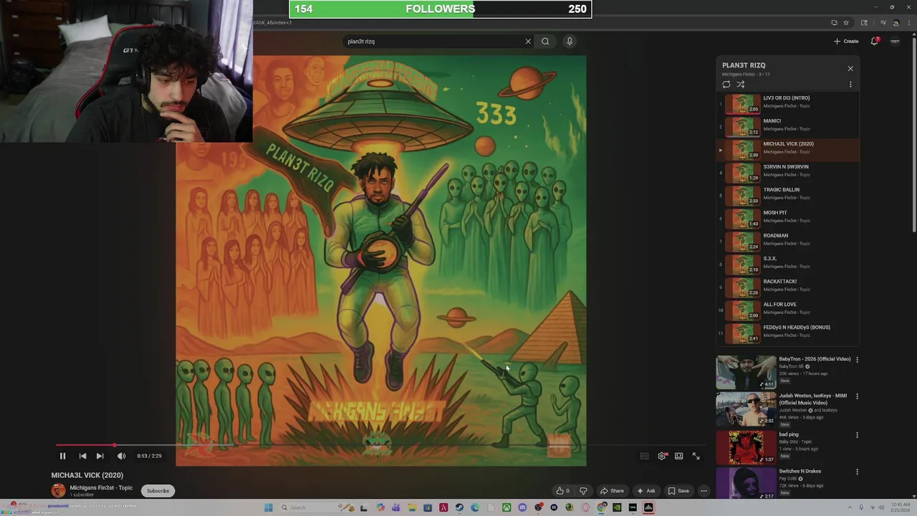
Task: Pause the video with the pause button
Action: [x=62, y=456]
